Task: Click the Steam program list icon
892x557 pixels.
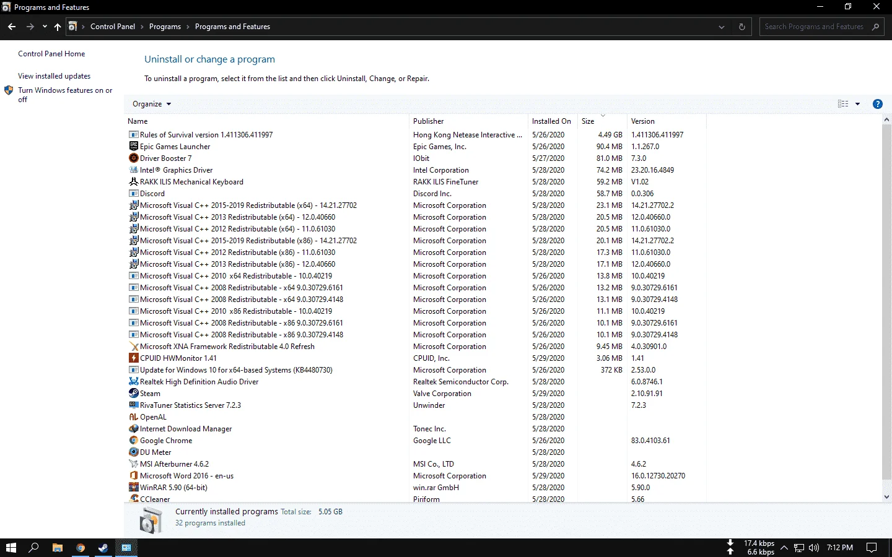Action: coord(133,393)
